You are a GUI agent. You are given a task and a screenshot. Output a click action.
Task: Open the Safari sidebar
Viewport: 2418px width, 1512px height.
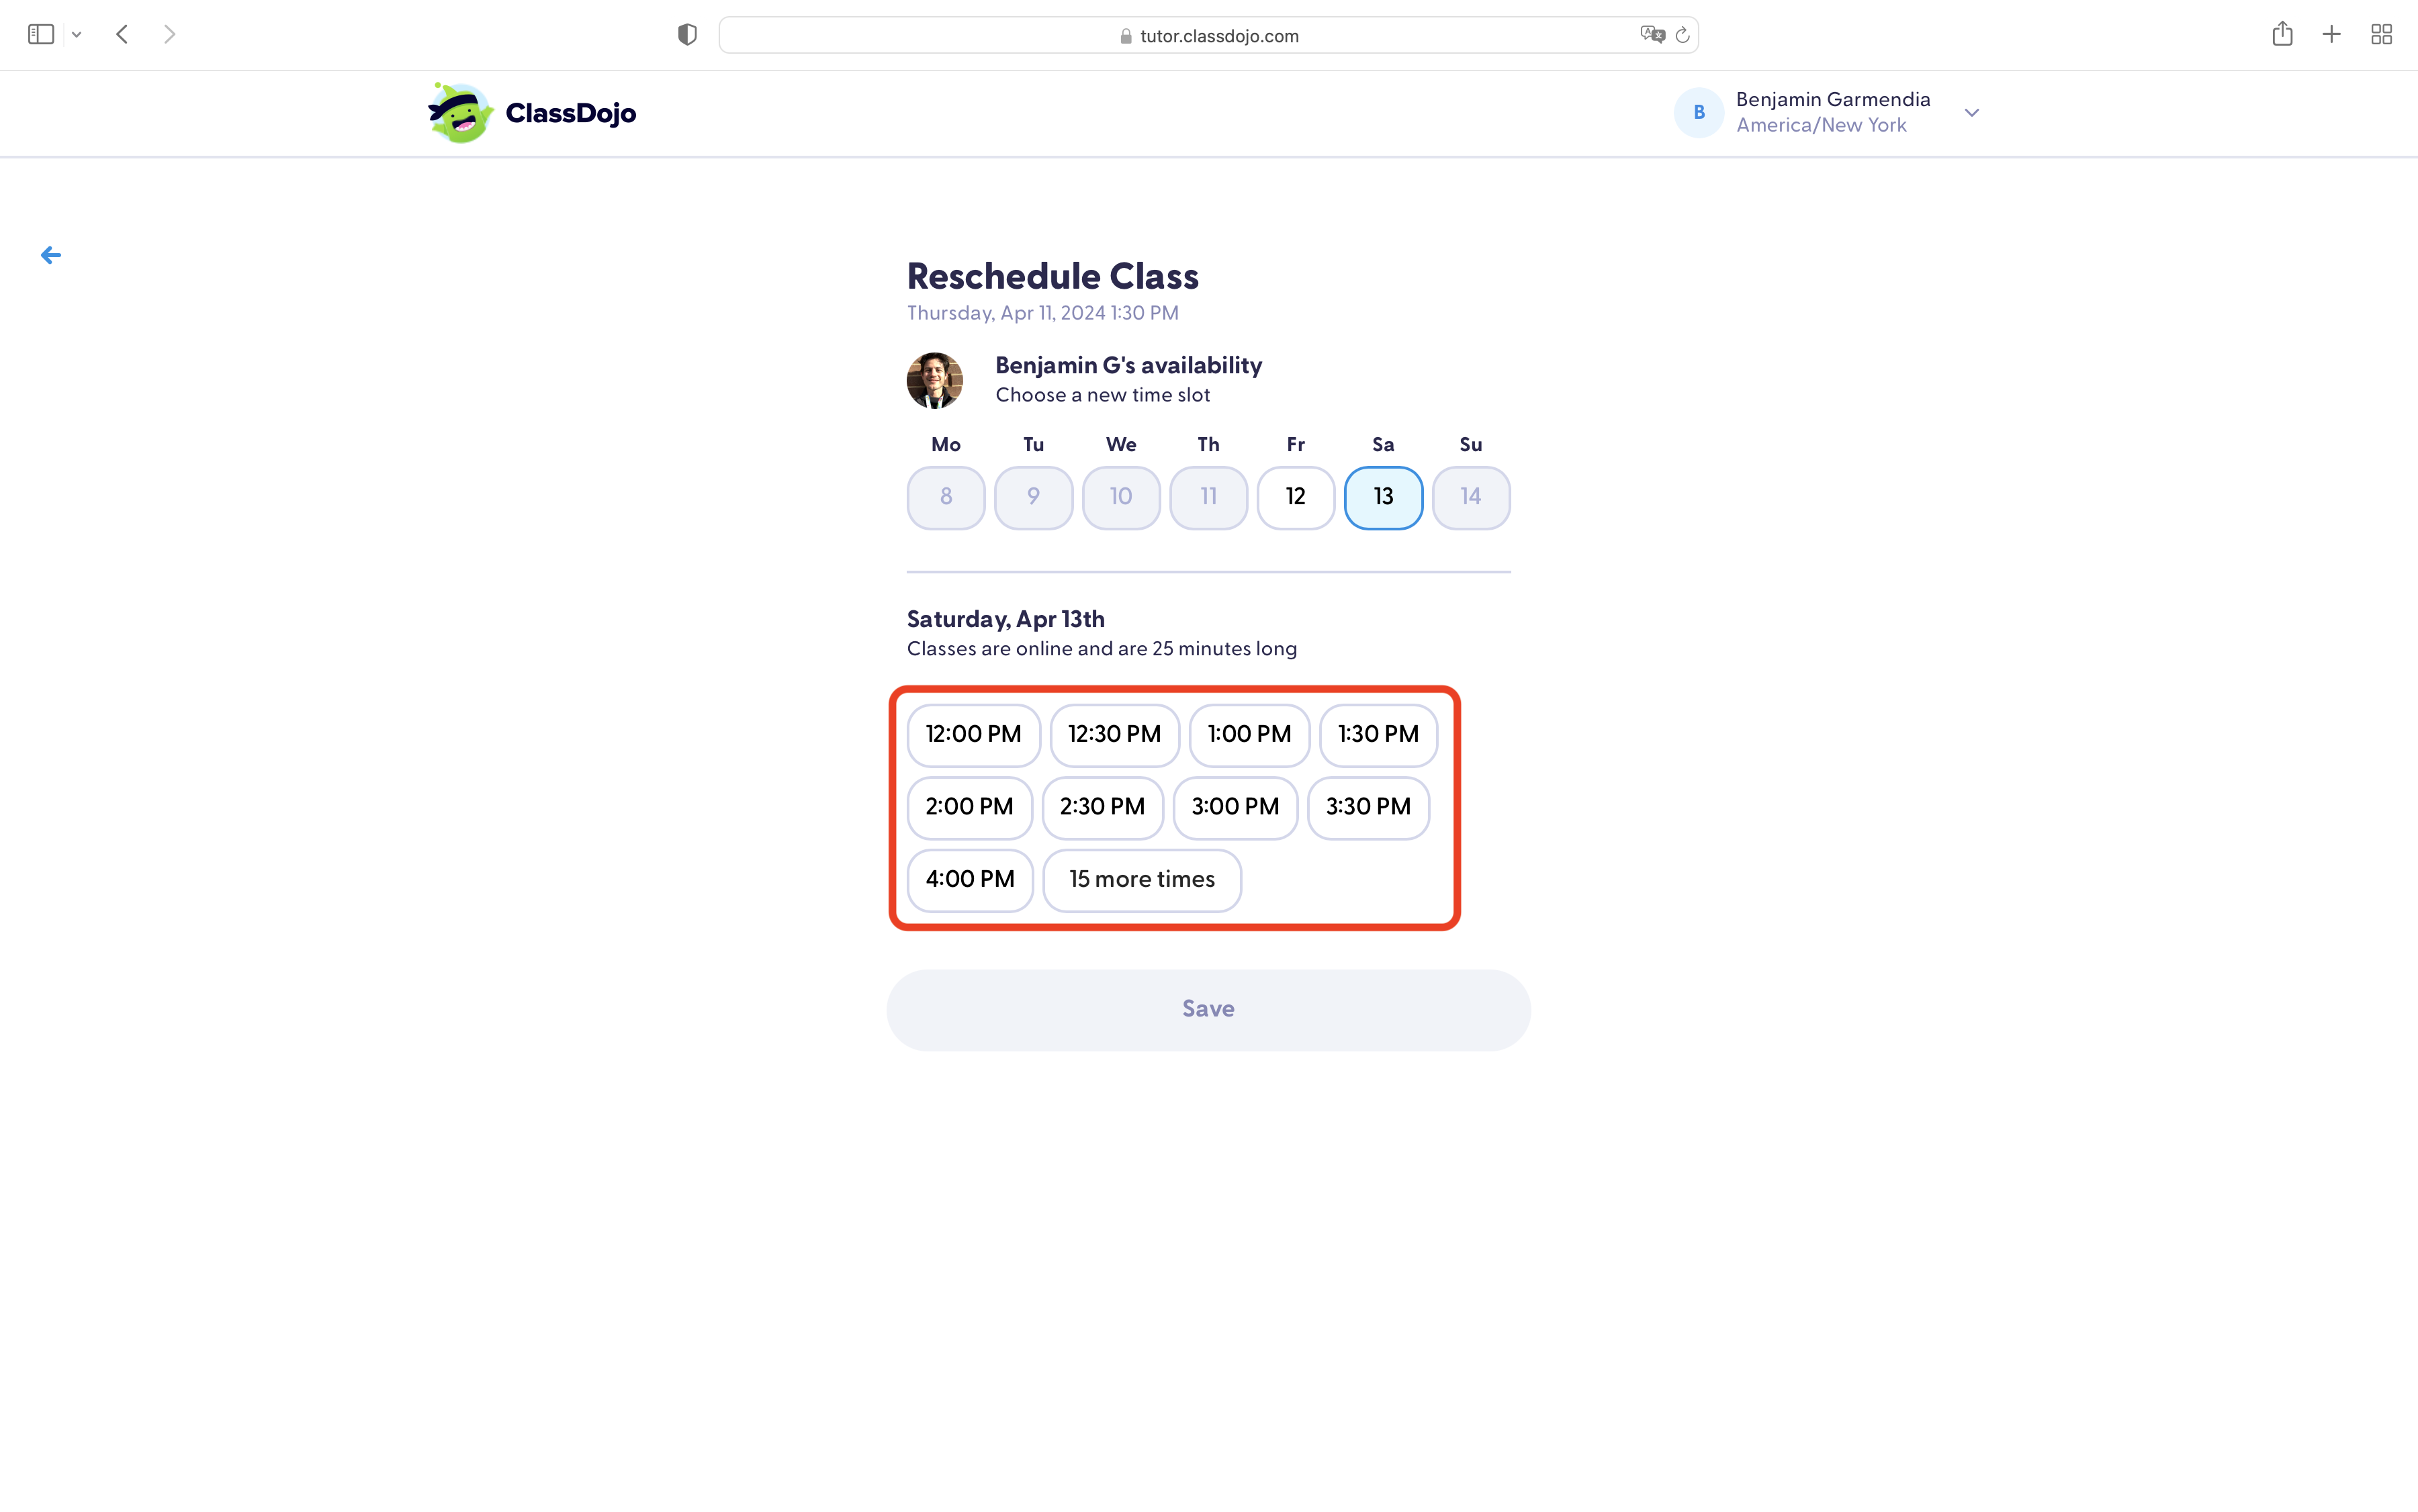[40, 34]
